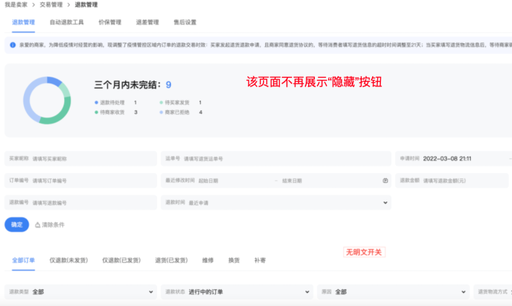Viewport: 512px width, 306px height.
Task: Click the 交易管理 breadcrumb link
Action: [51, 5]
